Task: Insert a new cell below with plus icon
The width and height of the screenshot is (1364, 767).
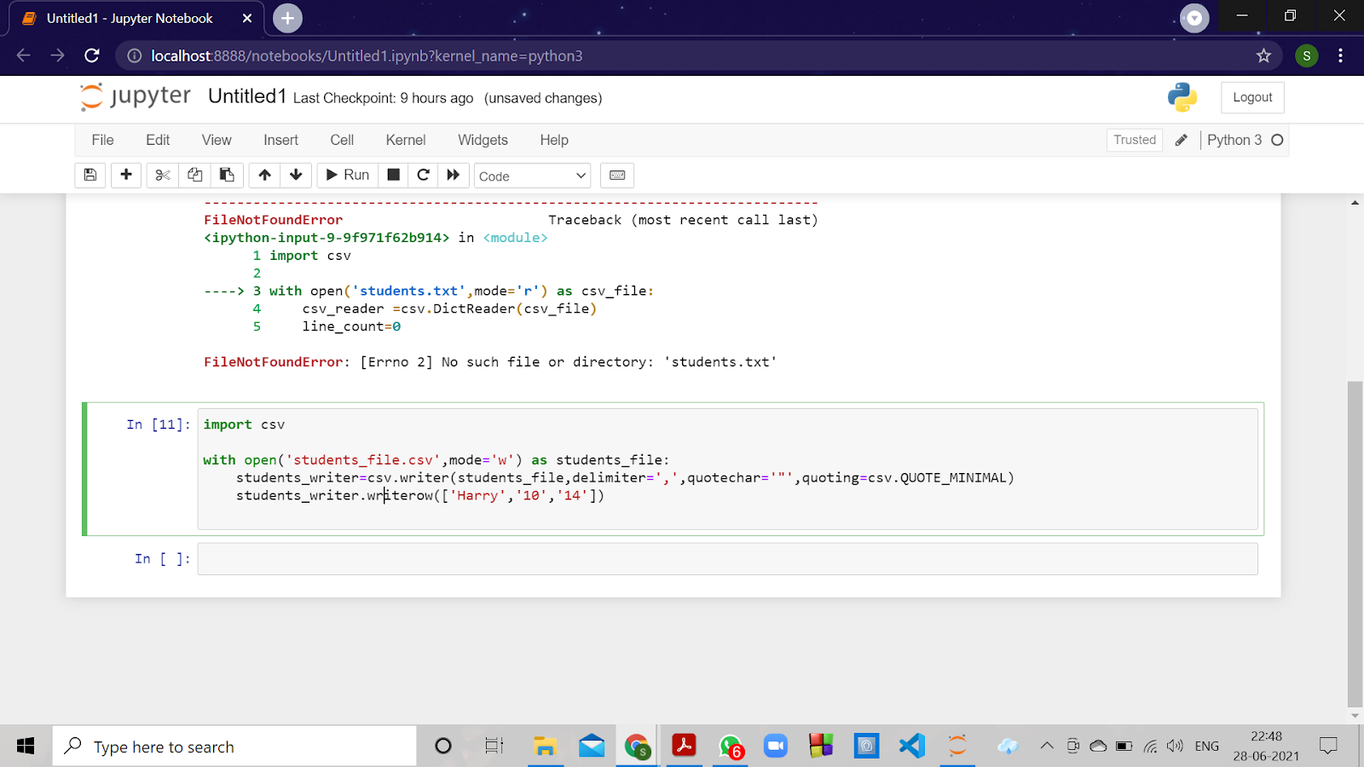Action: point(126,175)
